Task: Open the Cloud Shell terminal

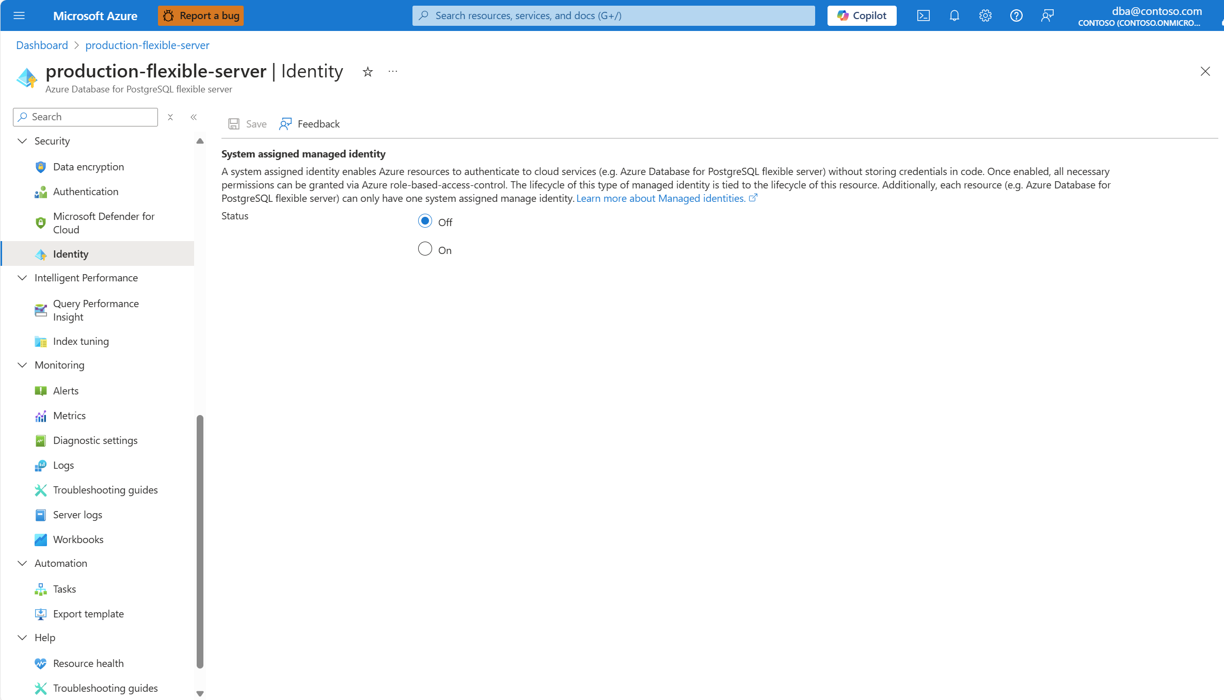Action: [x=923, y=15]
